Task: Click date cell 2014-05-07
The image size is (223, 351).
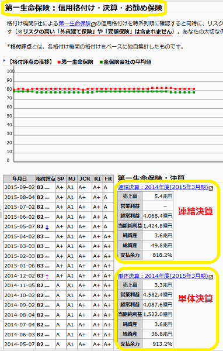Action: (x=19, y=345)
